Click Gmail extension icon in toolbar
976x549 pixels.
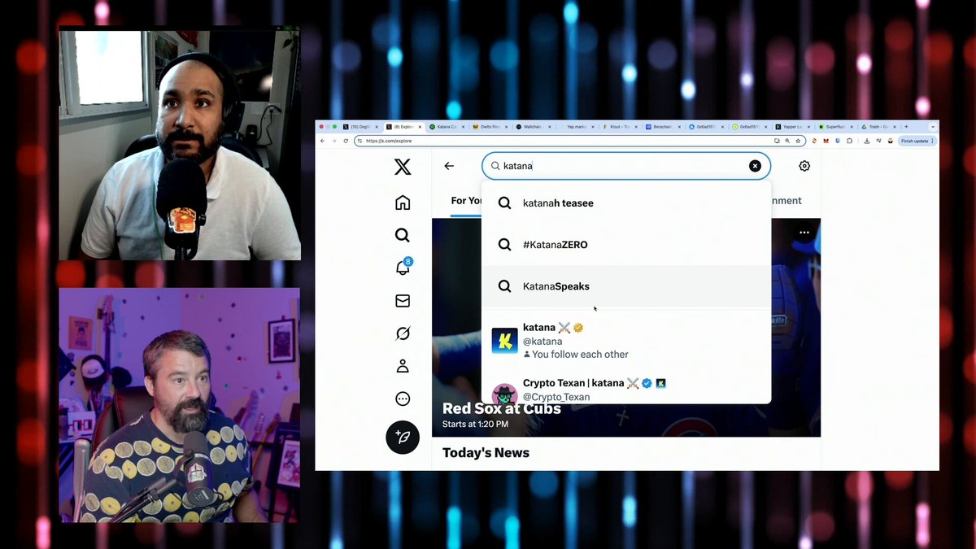826,141
